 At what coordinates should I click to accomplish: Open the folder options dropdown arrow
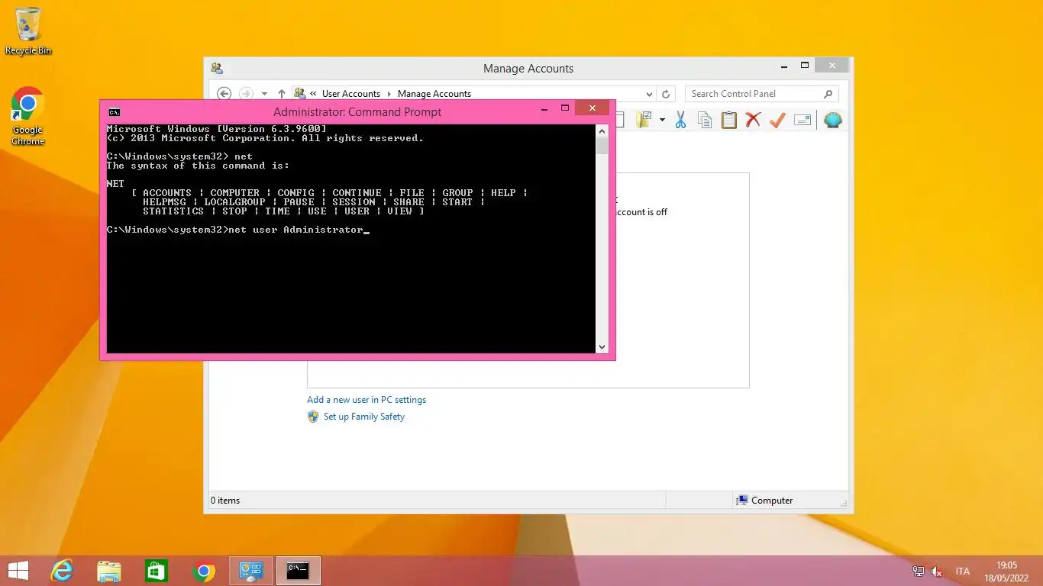click(662, 120)
